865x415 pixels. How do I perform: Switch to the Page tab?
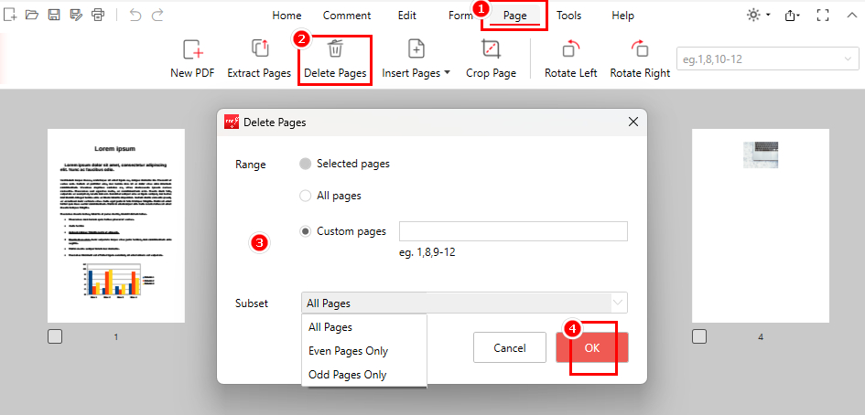515,16
